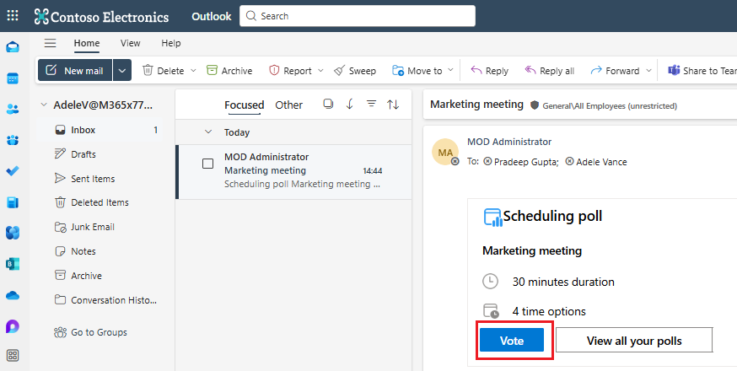Click into the Search box

[x=363, y=16]
